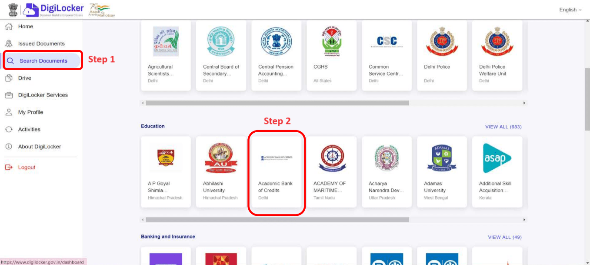Expand the English language dropdown
590x265 pixels.
(x=570, y=9)
